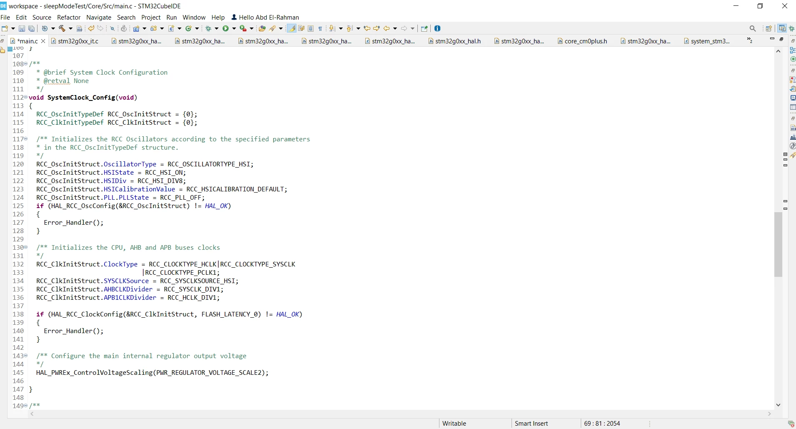This screenshot has width=796, height=429.
Task: Click the blue information icon
Action: pyautogui.click(x=438, y=28)
